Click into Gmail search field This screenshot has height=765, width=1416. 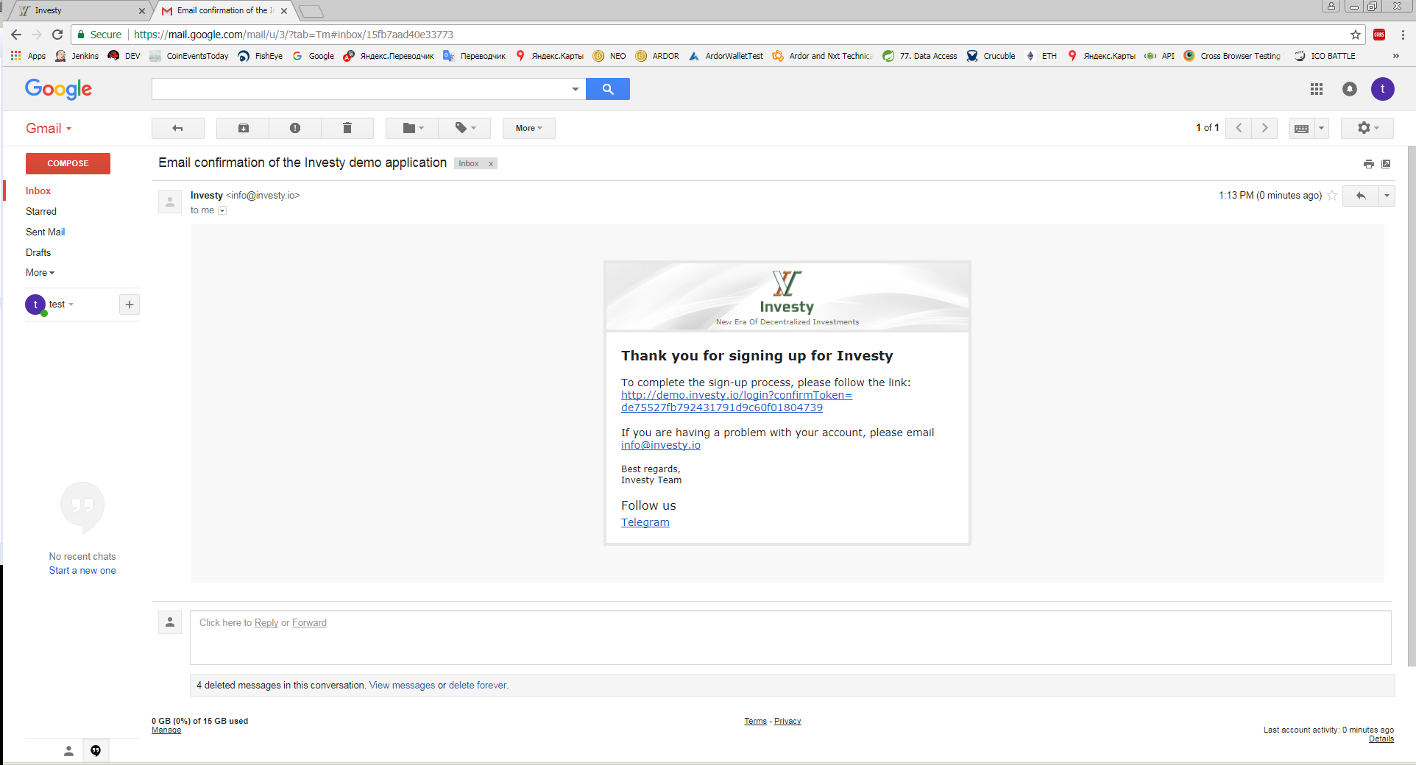[360, 89]
